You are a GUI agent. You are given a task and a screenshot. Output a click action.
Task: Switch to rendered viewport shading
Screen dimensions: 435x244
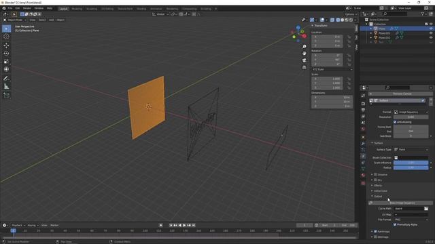(x=351, y=20)
